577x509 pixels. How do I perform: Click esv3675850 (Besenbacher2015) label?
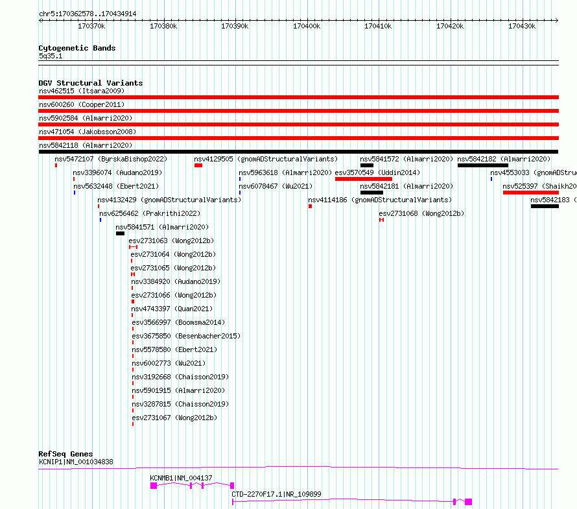point(186,336)
